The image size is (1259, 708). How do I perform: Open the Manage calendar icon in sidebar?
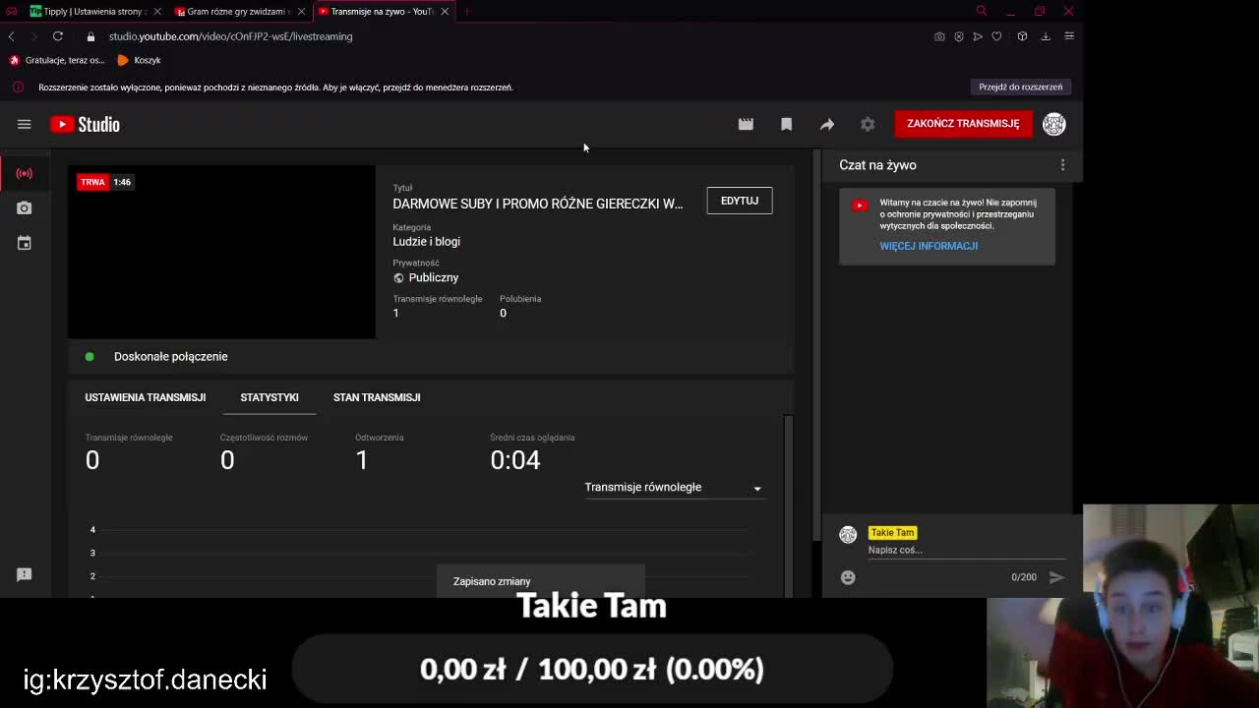[25, 243]
